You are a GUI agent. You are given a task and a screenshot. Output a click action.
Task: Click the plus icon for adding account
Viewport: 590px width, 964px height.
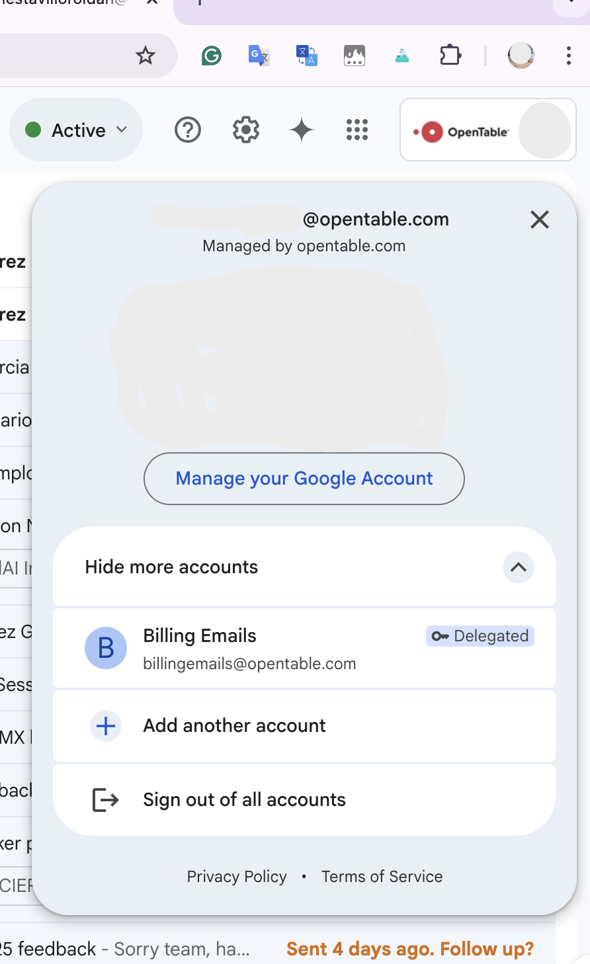[106, 726]
